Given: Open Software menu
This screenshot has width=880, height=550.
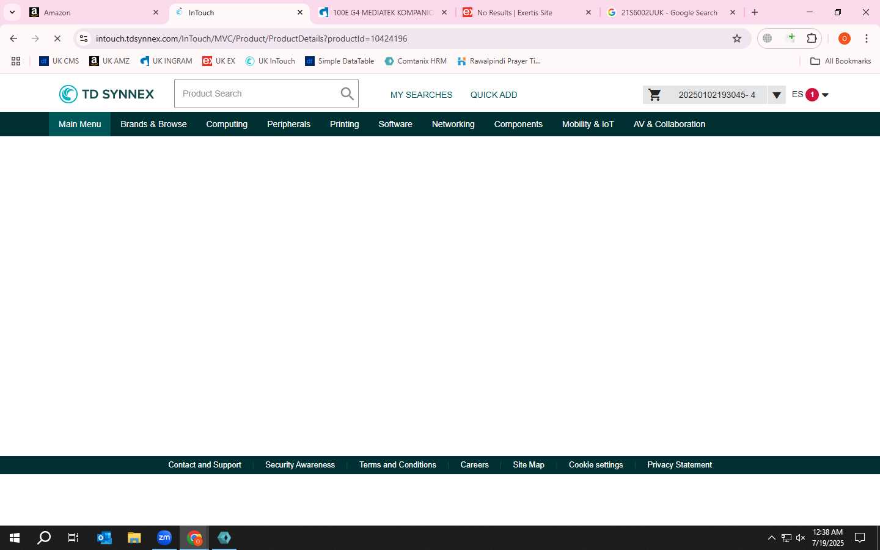Looking at the screenshot, I should [395, 124].
